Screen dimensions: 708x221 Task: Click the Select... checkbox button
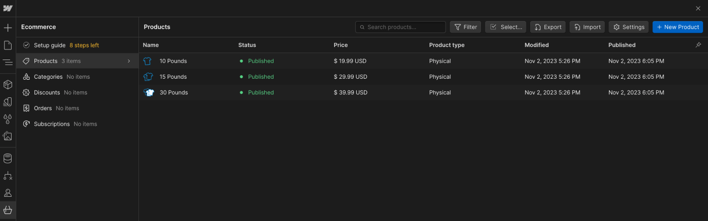[x=506, y=27]
